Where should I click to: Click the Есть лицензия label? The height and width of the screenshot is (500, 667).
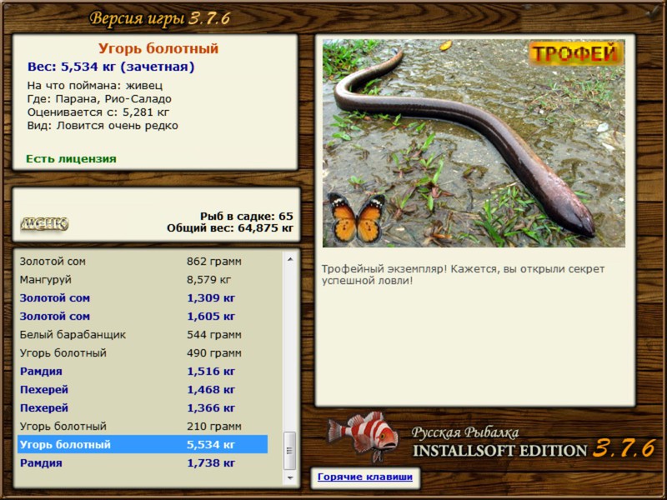pos(71,158)
